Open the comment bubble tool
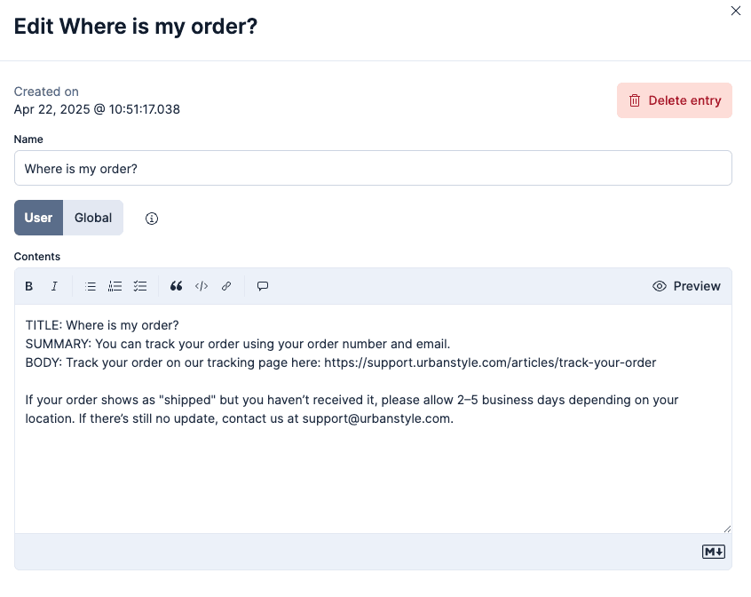751x597 pixels. point(263,286)
